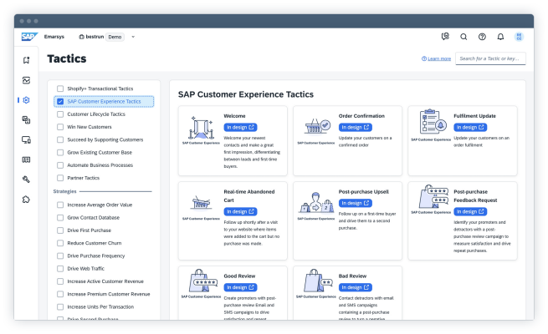Open Good Review In design button
This screenshot has height=334, width=548.
pyautogui.click(x=240, y=287)
